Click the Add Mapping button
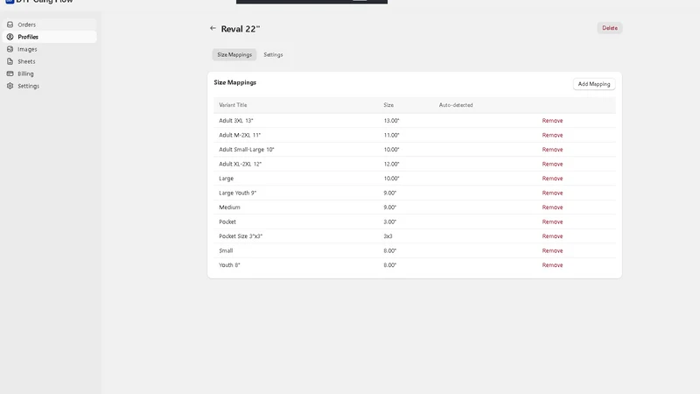This screenshot has width=700, height=394. point(594,84)
